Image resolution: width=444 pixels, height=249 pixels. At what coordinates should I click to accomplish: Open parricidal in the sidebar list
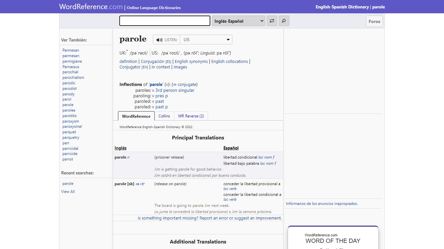[x=71, y=148]
